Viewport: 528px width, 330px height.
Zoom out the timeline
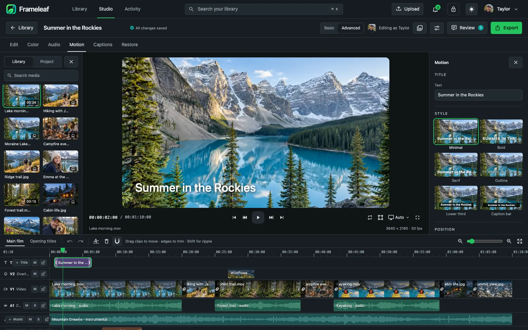coord(460,241)
